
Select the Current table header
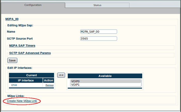point(32,75)
